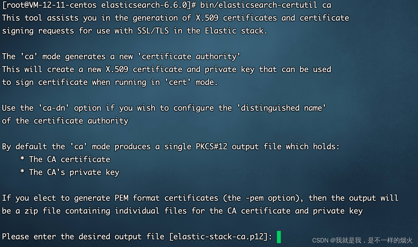Image resolution: width=418 pixels, height=247 pixels.
Task: Click the bullet "* The CA's private key"
Action: (70, 172)
